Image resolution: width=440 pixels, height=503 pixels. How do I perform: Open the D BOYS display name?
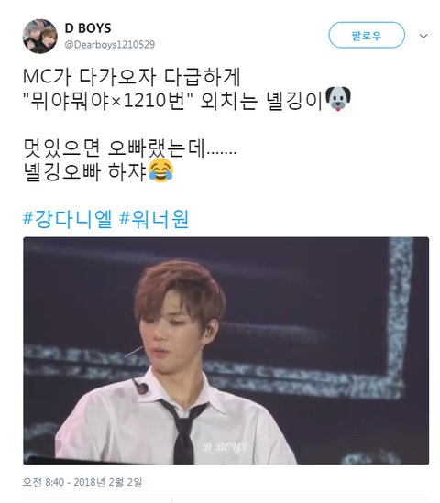(x=88, y=28)
